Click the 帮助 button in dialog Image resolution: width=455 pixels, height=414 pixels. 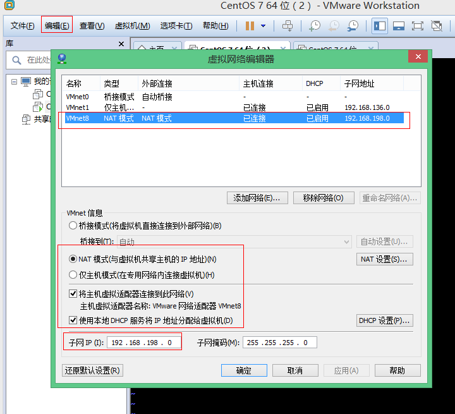click(397, 370)
